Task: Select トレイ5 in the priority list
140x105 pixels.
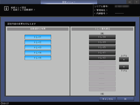Action: (x=102, y=47)
